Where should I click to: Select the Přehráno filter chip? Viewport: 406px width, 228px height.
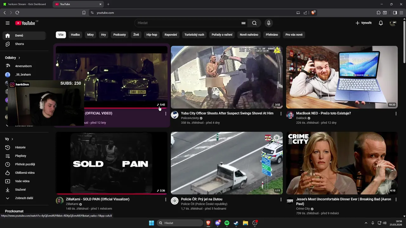272,35
